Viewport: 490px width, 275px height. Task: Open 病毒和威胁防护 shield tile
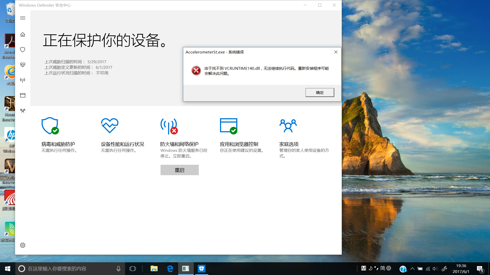point(50,126)
